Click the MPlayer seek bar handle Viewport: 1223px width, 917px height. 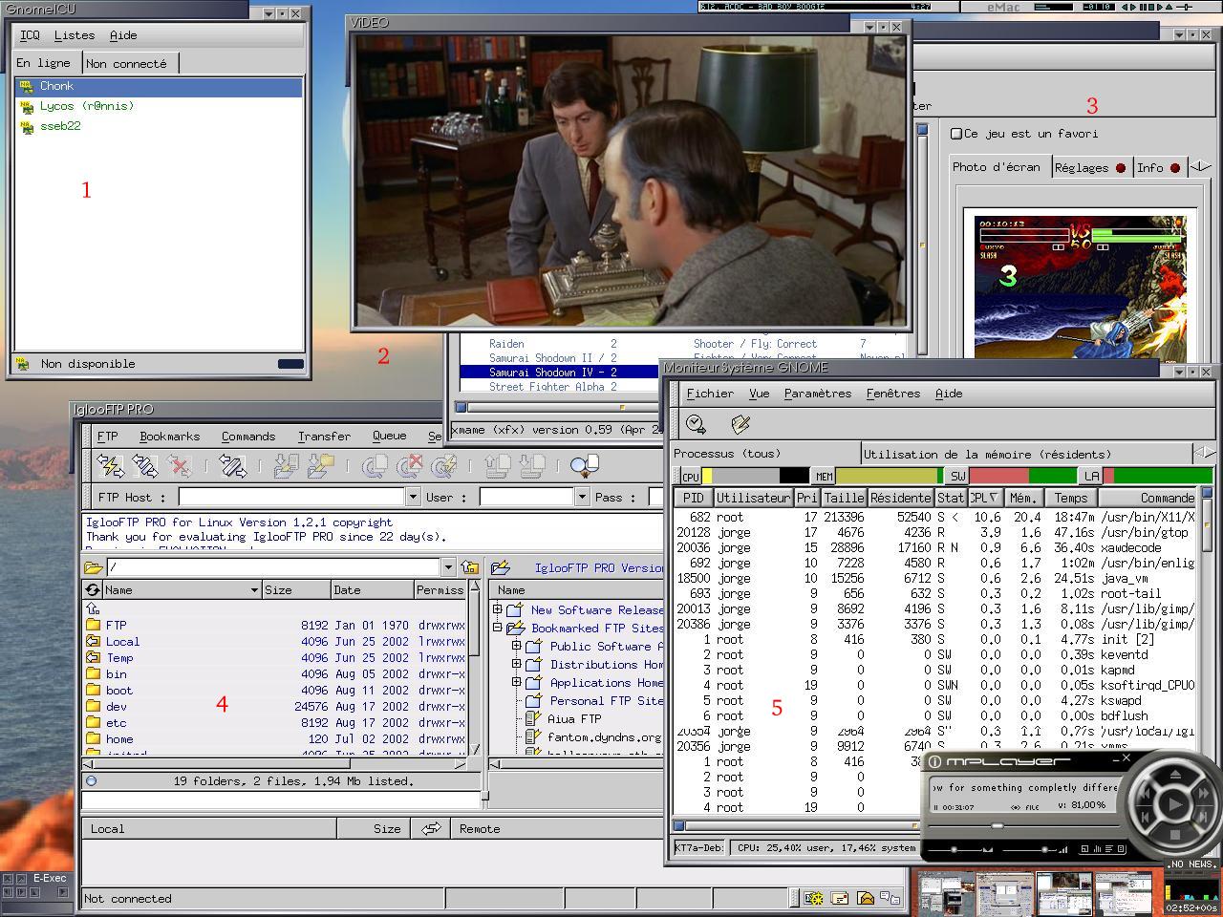(x=998, y=826)
